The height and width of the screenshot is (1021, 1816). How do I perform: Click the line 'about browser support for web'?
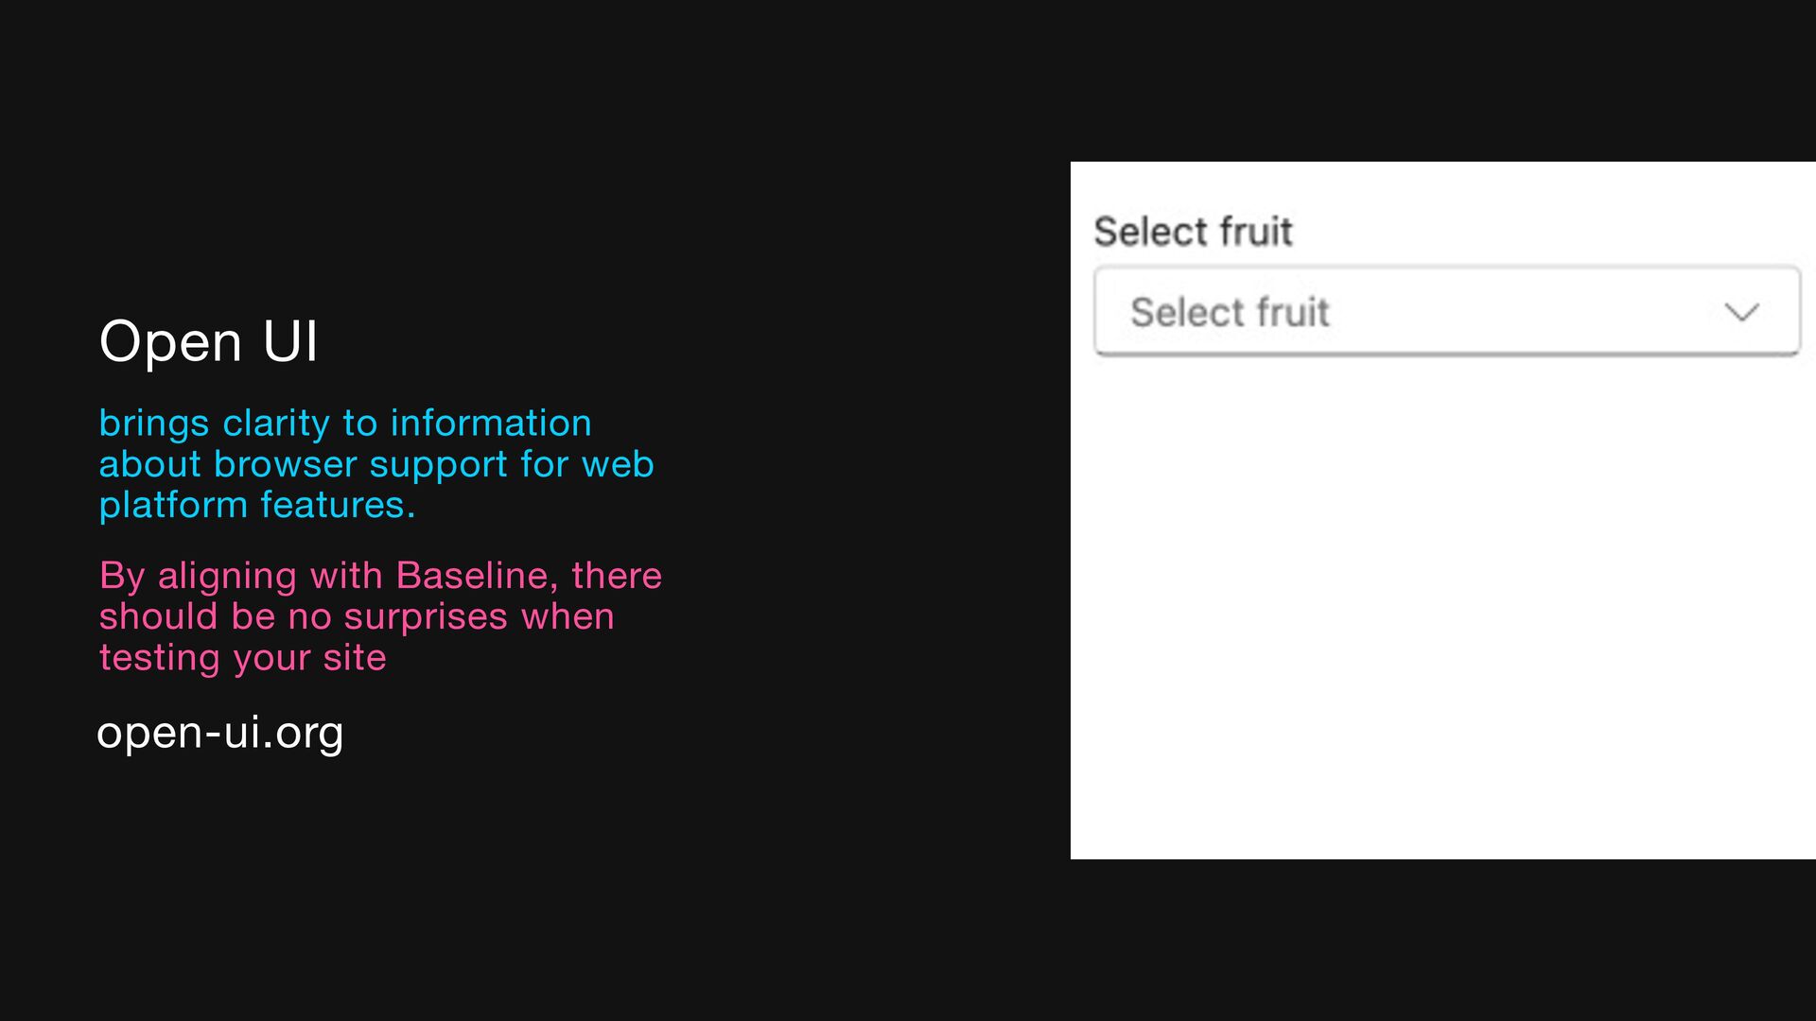pyautogui.click(x=376, y=464)
